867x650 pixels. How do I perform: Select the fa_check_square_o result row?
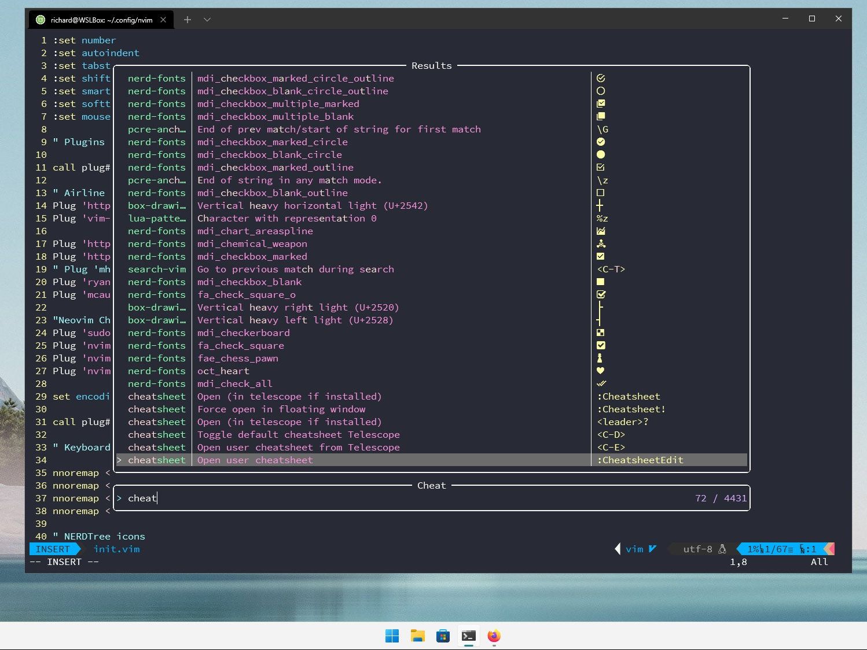tap(246, 295)
